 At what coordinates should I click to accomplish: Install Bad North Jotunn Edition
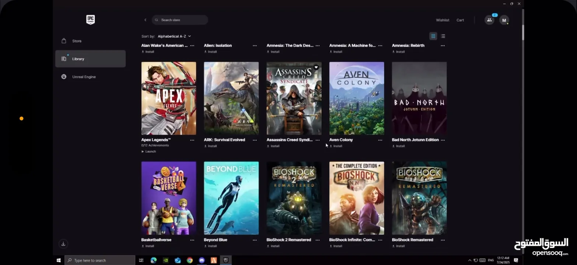[x=398, y=146]
